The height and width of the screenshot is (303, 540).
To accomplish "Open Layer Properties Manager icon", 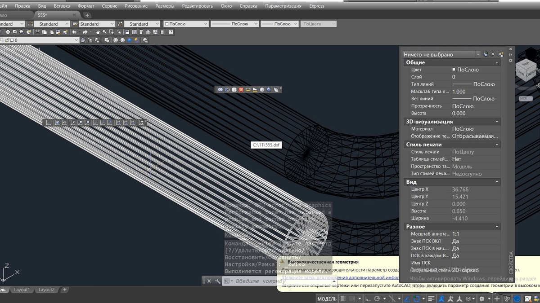I will (82, 40).
